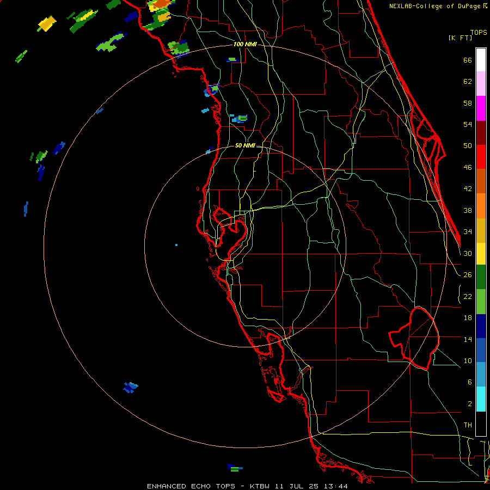Select the dark maroon legend swatch
This screenshot has height=490, width=490.
pyautogui.click(x=481, y=133)
